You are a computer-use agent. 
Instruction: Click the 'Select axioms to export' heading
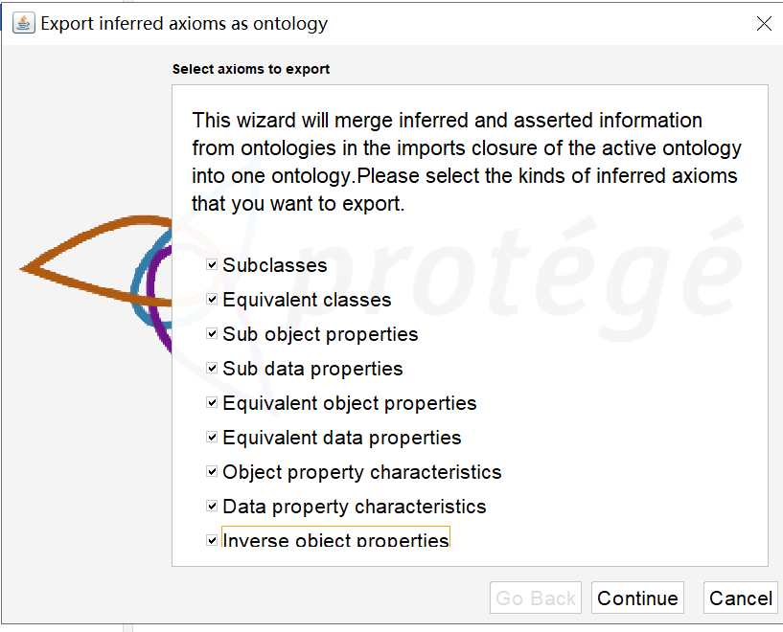[251, 69]
